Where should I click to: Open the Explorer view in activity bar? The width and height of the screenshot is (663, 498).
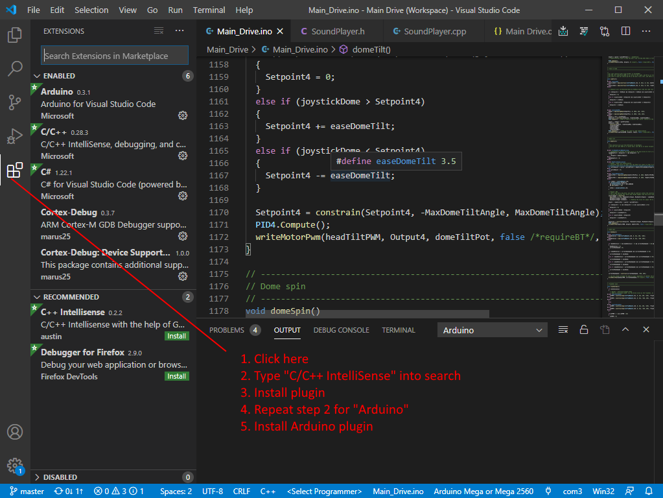[15, 35]
